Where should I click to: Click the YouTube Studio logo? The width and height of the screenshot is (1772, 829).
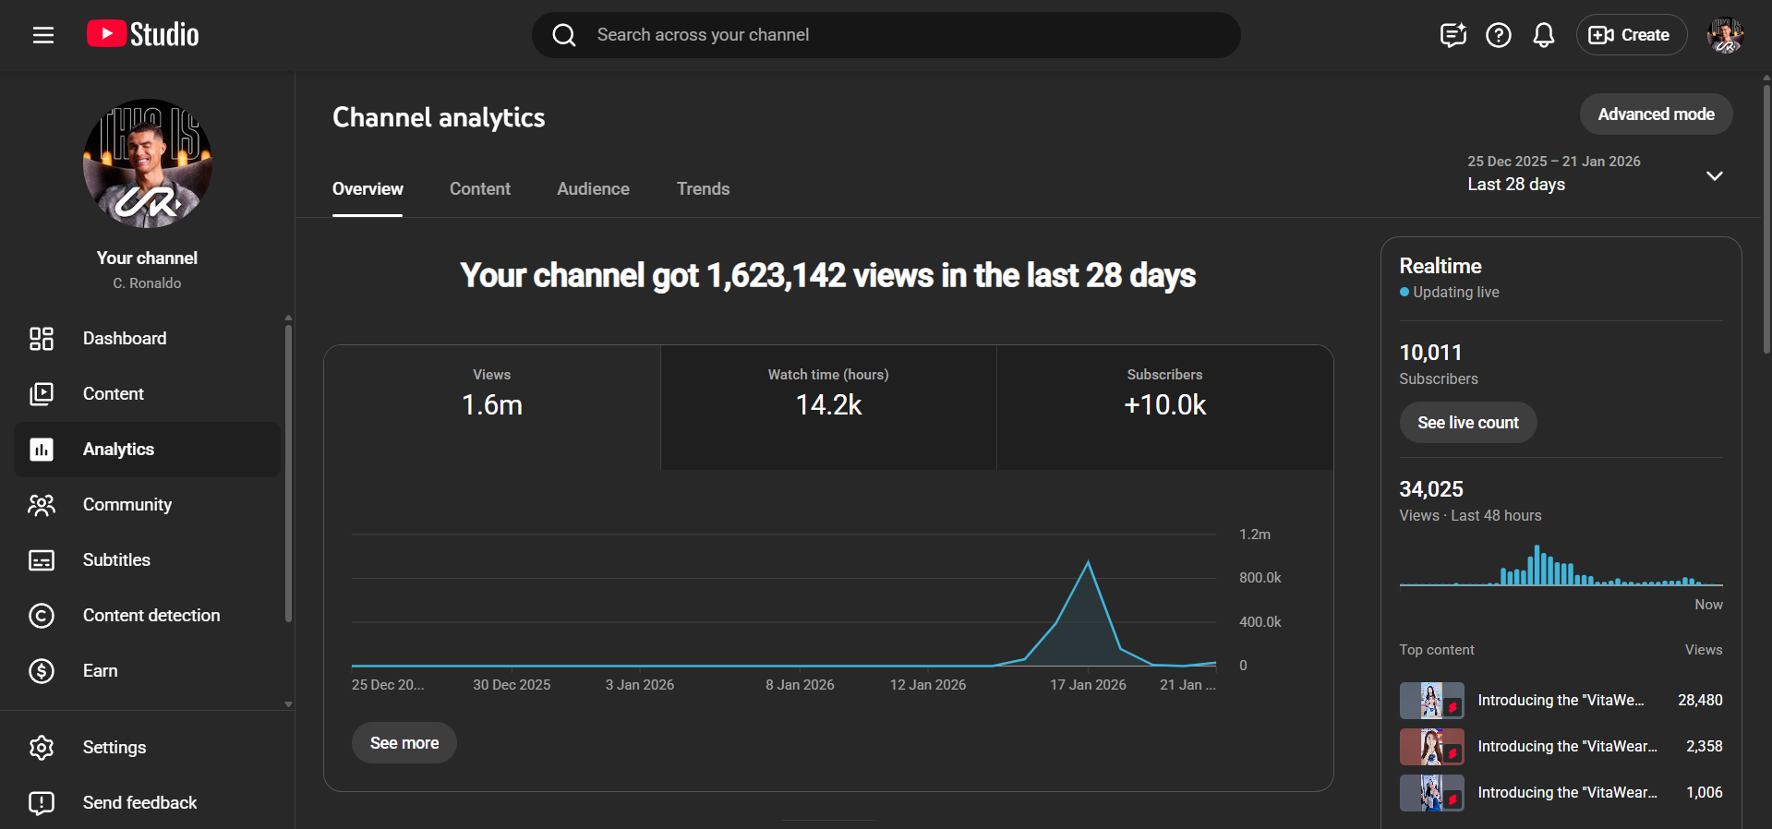tap(143, 35)
